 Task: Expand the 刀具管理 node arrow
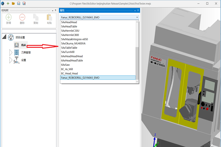coord(11,53)
